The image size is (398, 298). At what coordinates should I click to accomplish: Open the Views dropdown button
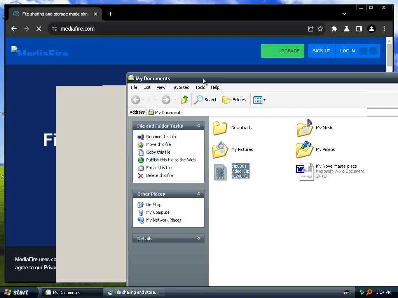pos(259,100)
